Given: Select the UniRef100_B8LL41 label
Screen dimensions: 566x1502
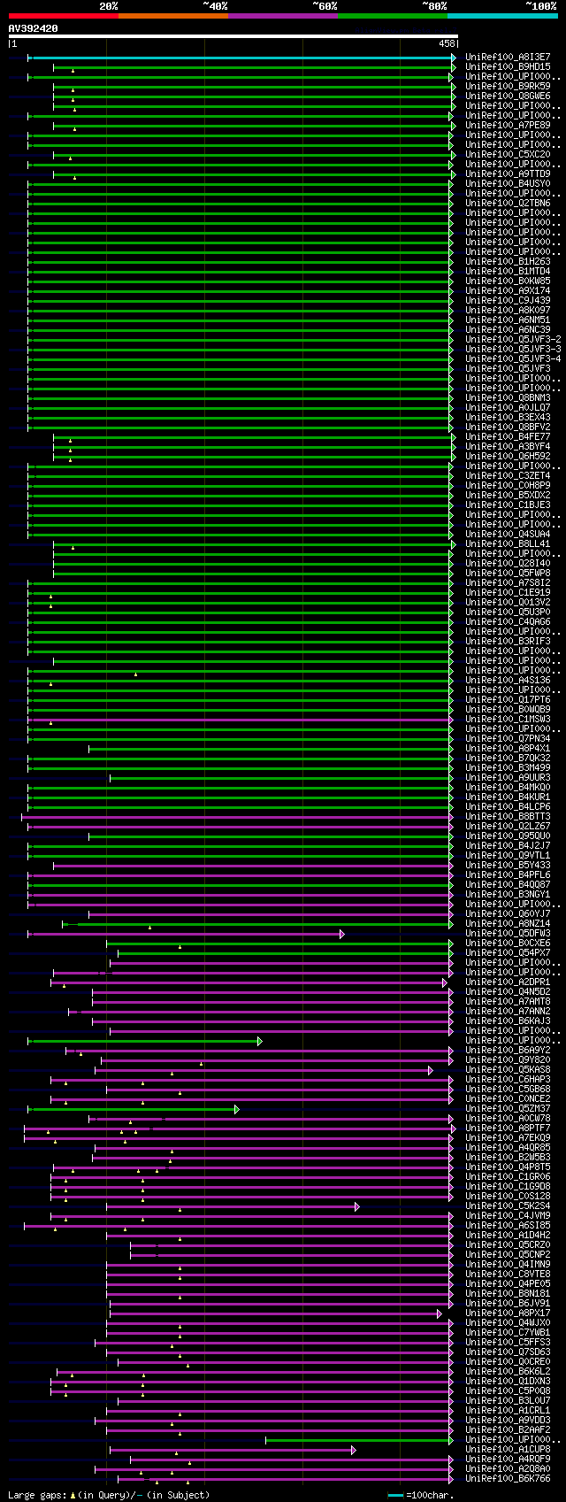Looking at the screenshot, I should 508,543.
